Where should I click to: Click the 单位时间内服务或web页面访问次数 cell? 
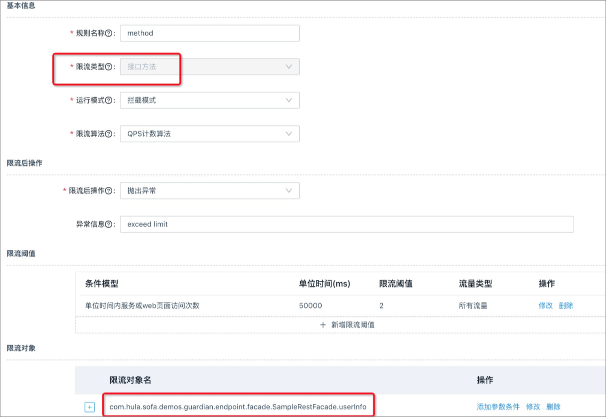pyautogui.click(x=142, y=306)
